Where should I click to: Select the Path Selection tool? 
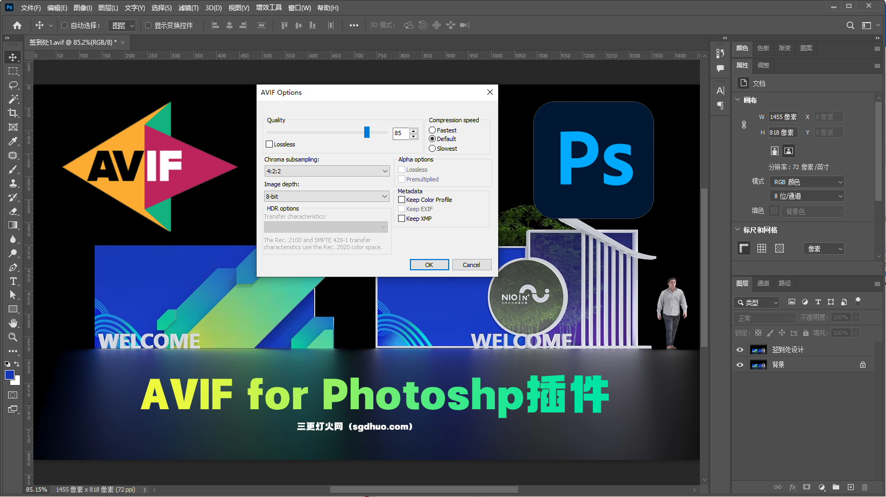(13, 295)
